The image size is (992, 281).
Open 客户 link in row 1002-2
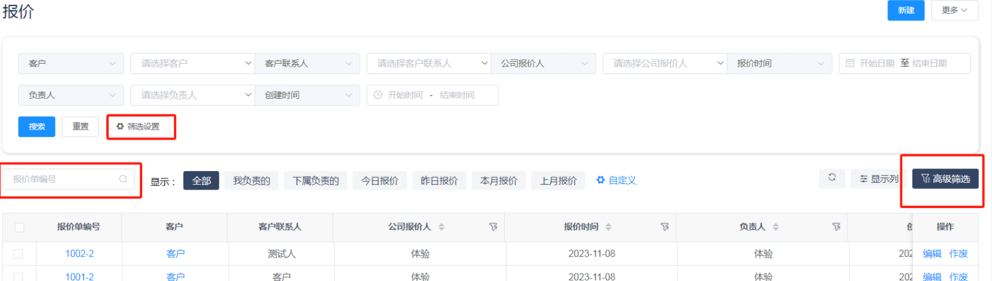[176, 254]
